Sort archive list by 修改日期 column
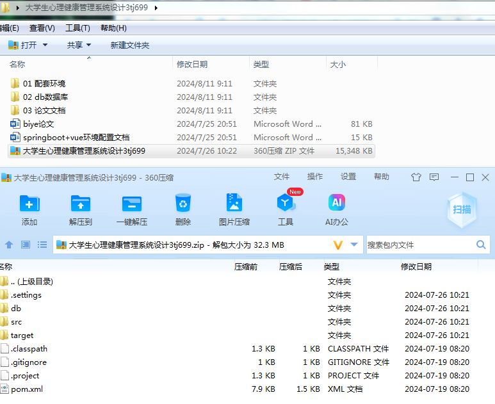Viewport: 495px width, 404px height. click(x=416, y=267)
